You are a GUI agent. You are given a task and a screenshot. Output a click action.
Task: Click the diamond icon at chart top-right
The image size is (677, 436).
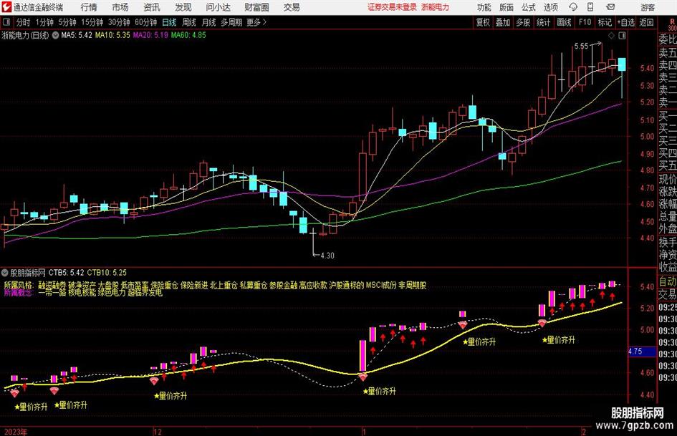coord(611,35)
